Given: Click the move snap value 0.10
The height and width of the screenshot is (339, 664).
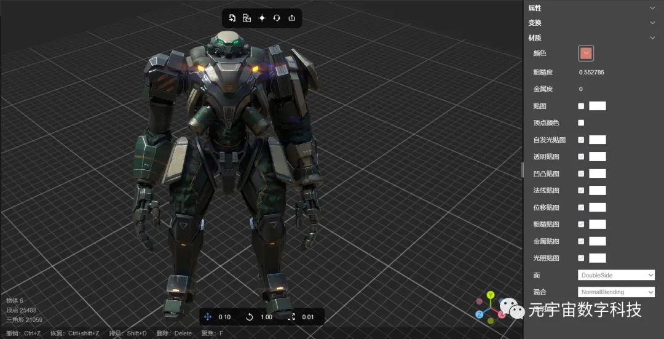Looking at the screenshot, I should (x=224, y=317).
